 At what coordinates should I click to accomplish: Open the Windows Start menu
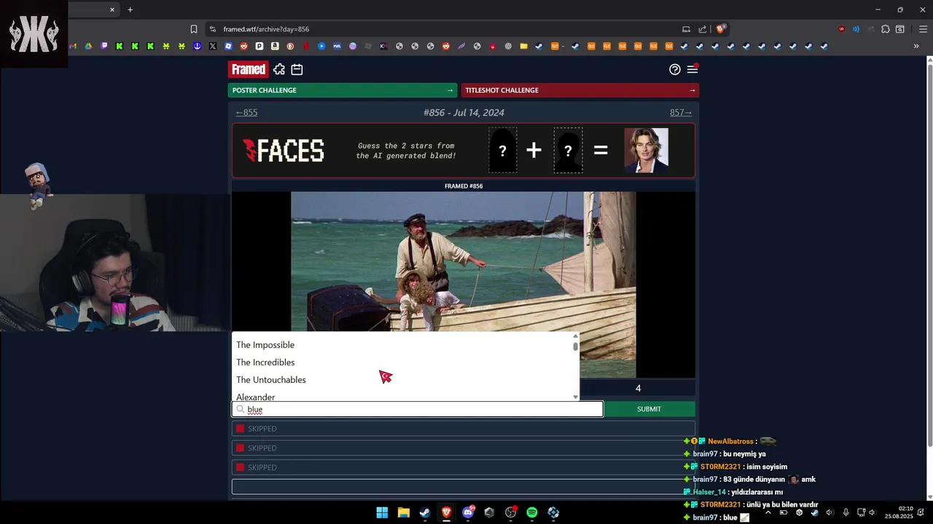(382, 512)
